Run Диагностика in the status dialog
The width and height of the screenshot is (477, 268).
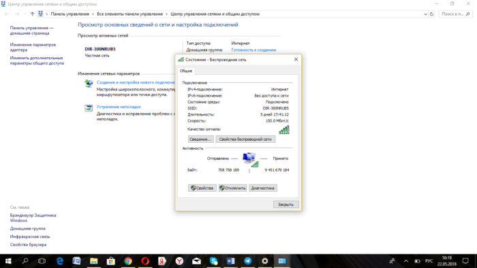pyautogui.click(x=263, y=188)
